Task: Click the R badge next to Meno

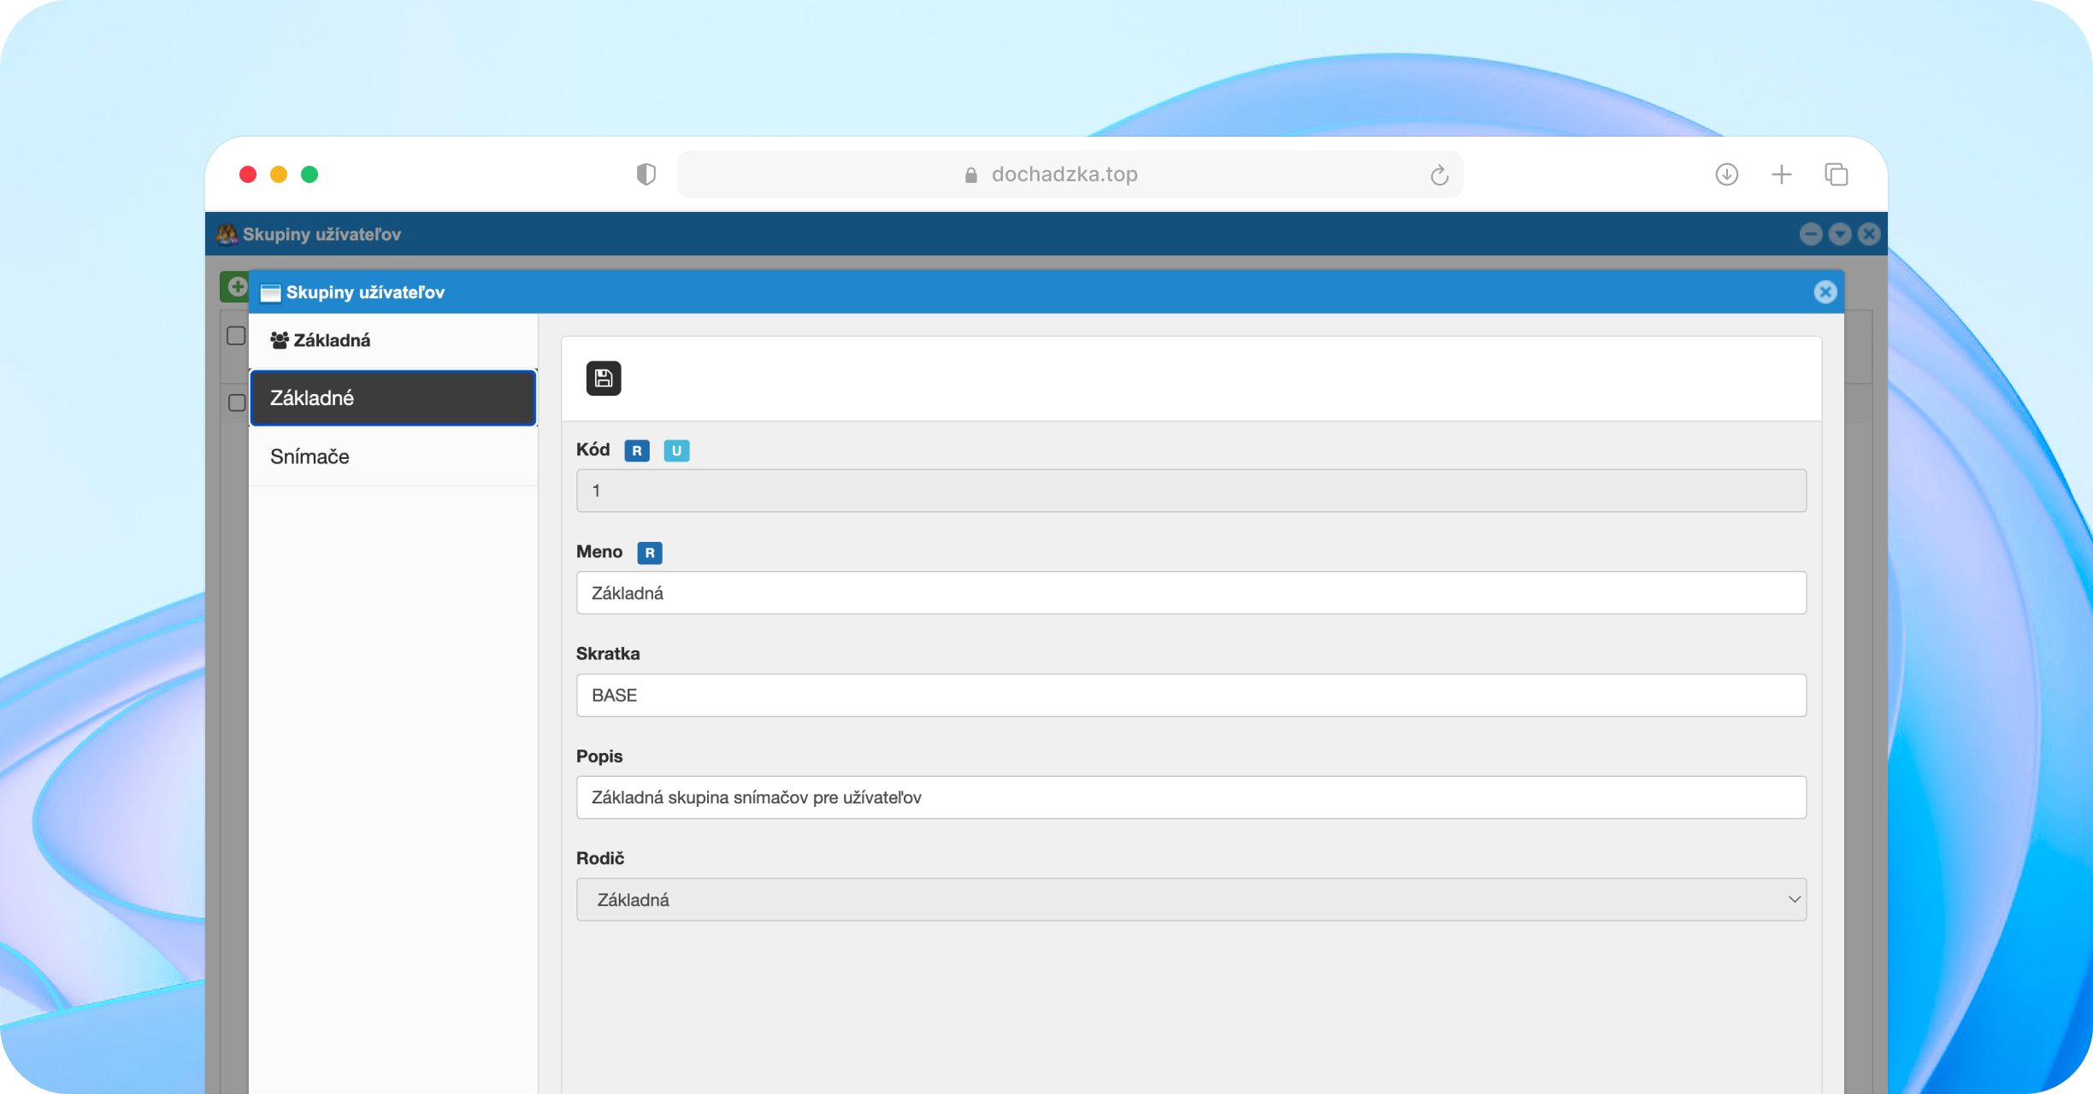Action: point(650,553)
